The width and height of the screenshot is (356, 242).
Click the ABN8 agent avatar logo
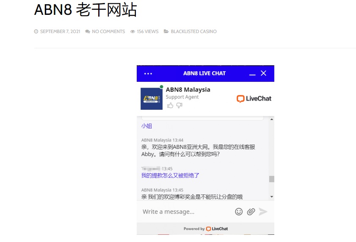pos(152,99)
